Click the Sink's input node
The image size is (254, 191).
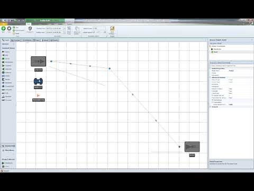pos(179,146)
